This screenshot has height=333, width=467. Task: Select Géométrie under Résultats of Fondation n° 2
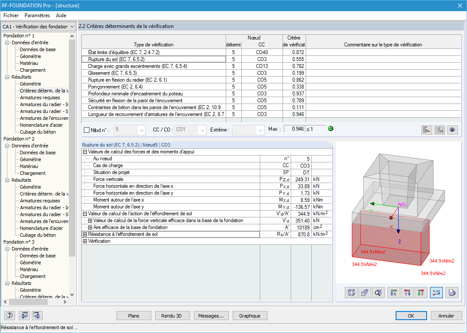(31, 187)
